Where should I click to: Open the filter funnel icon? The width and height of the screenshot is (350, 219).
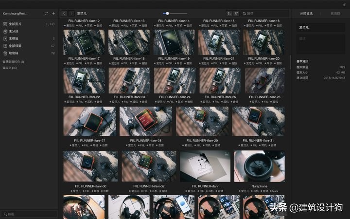coord(236,14)
